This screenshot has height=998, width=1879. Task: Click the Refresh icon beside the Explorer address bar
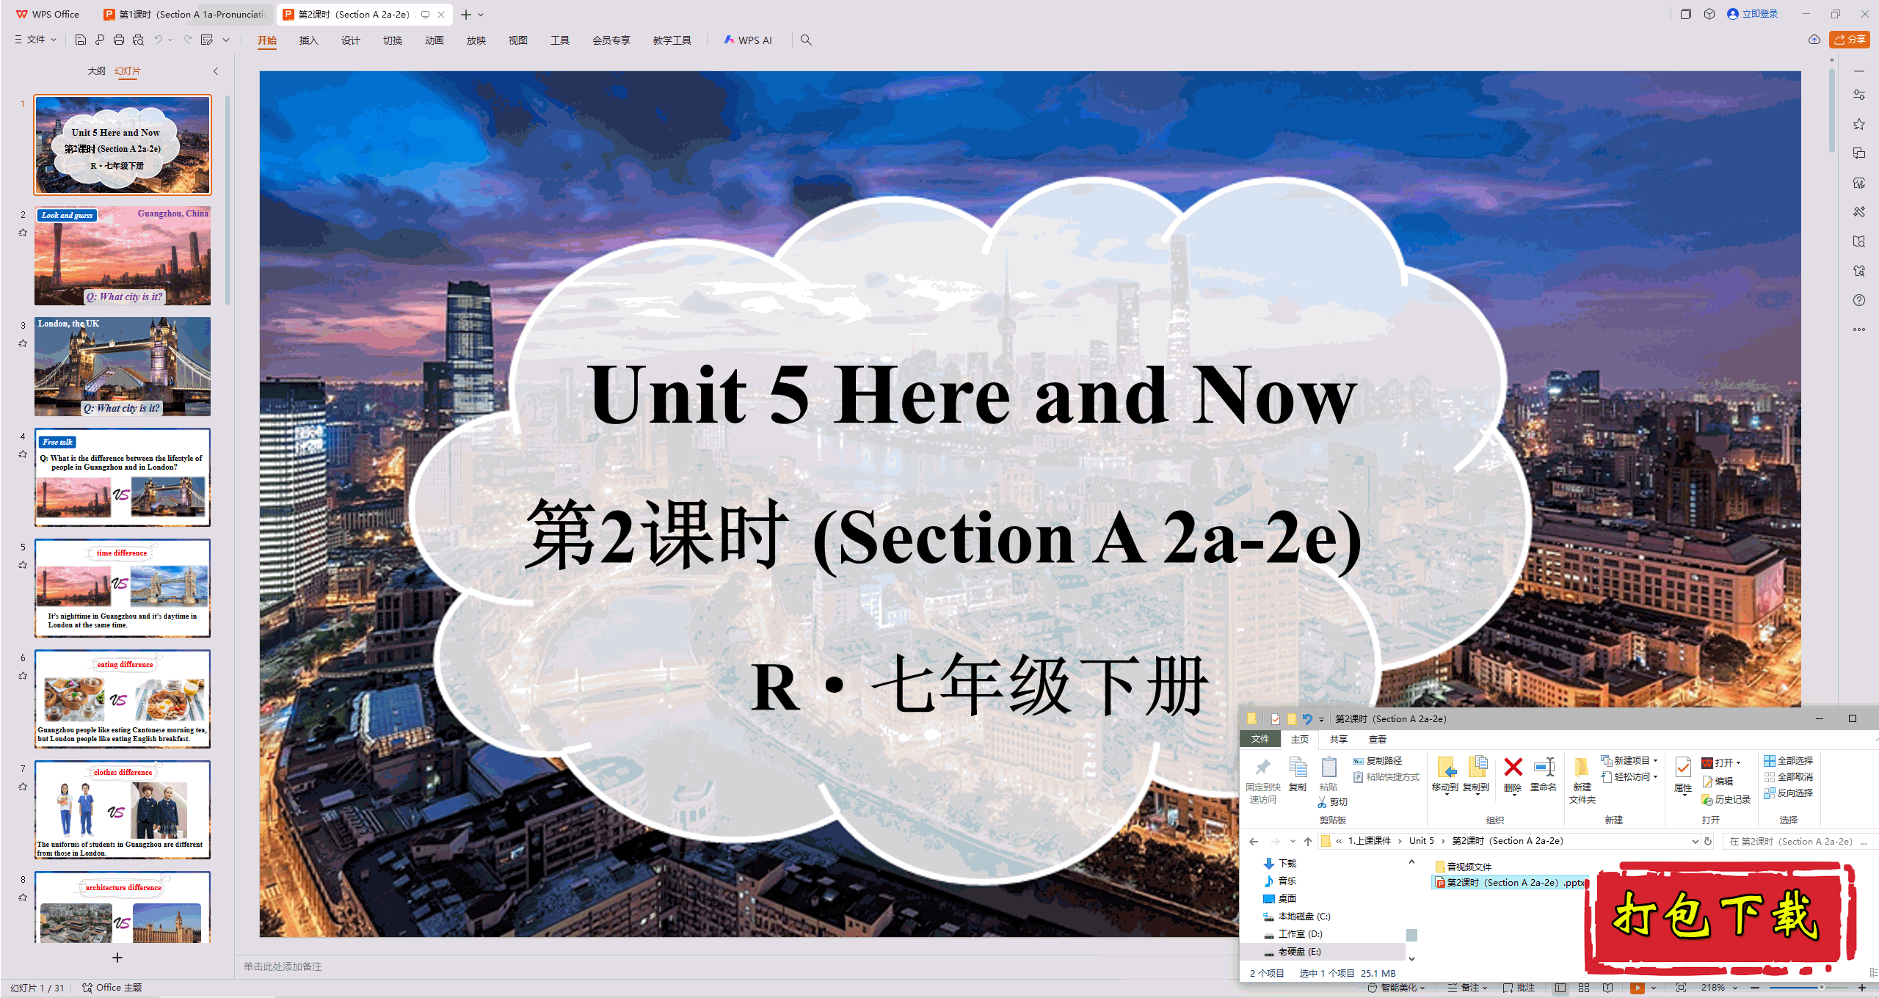[1708, 841]
